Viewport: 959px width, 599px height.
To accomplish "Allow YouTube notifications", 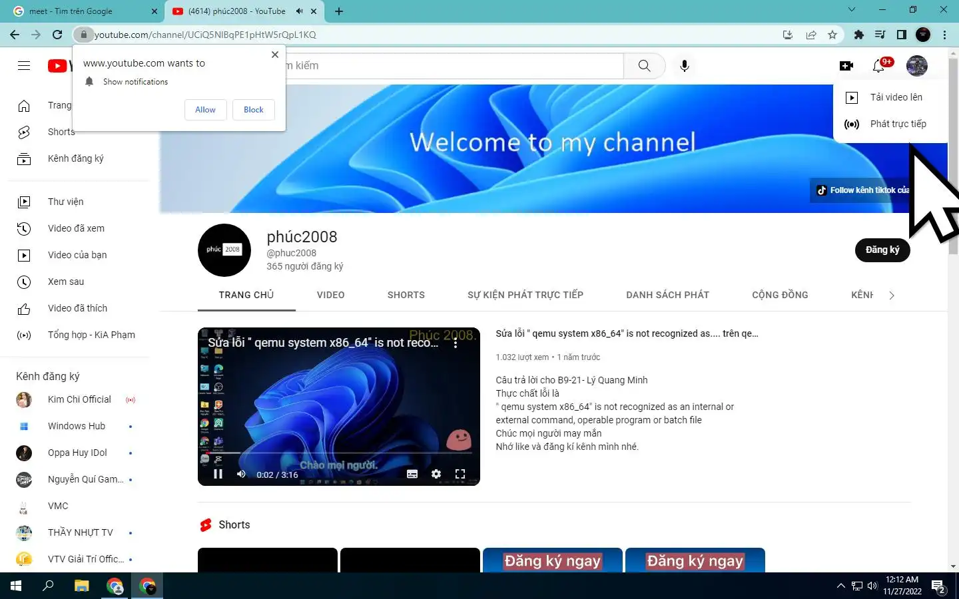I will pos(205,110).
